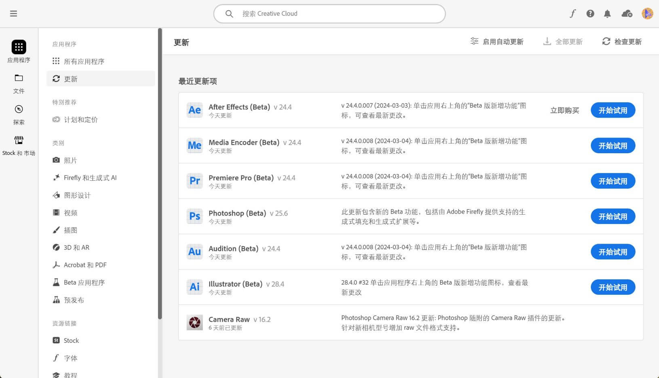Image resolution: width=659 pixels, height=378 pixels.
Task: Open the 图形设计 category
Action: pos(101,195)
